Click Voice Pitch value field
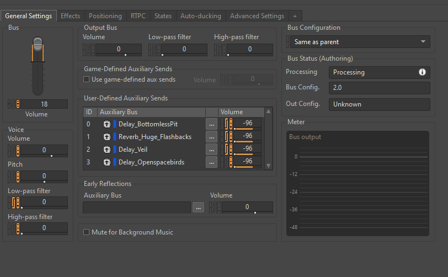Image resolution: width=448 pixels, height=277 pixels. [44, 176]
